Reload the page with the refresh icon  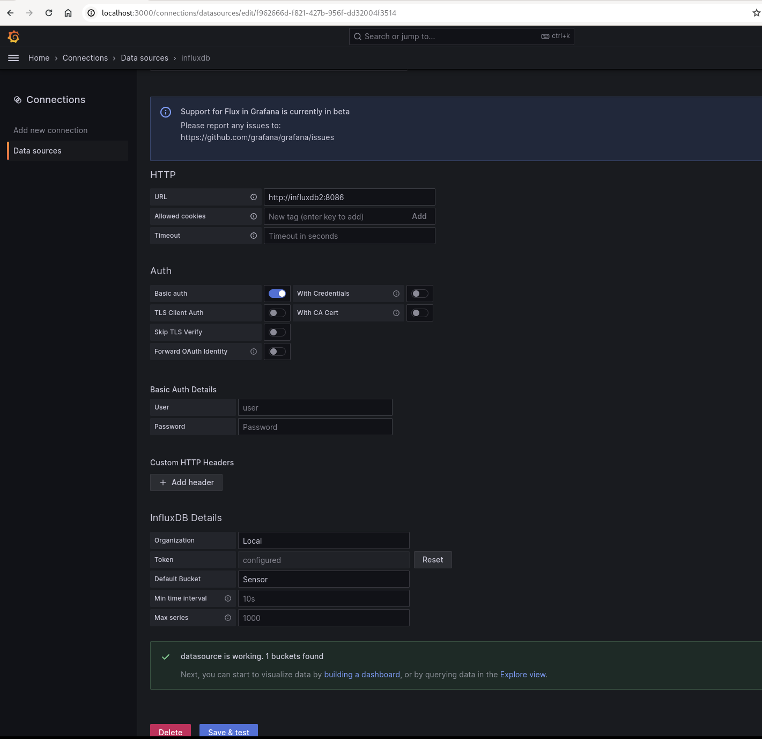49,13
